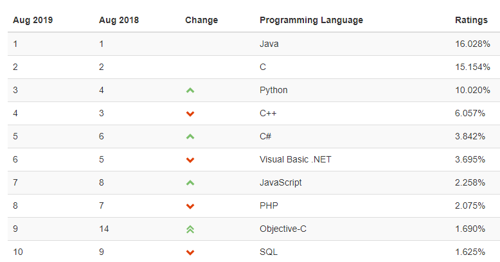Viewport: 500px width, 262px height.
Task: Click Aug 2018 rank 3 in C++ row
Action: click(x=102, y=113)
